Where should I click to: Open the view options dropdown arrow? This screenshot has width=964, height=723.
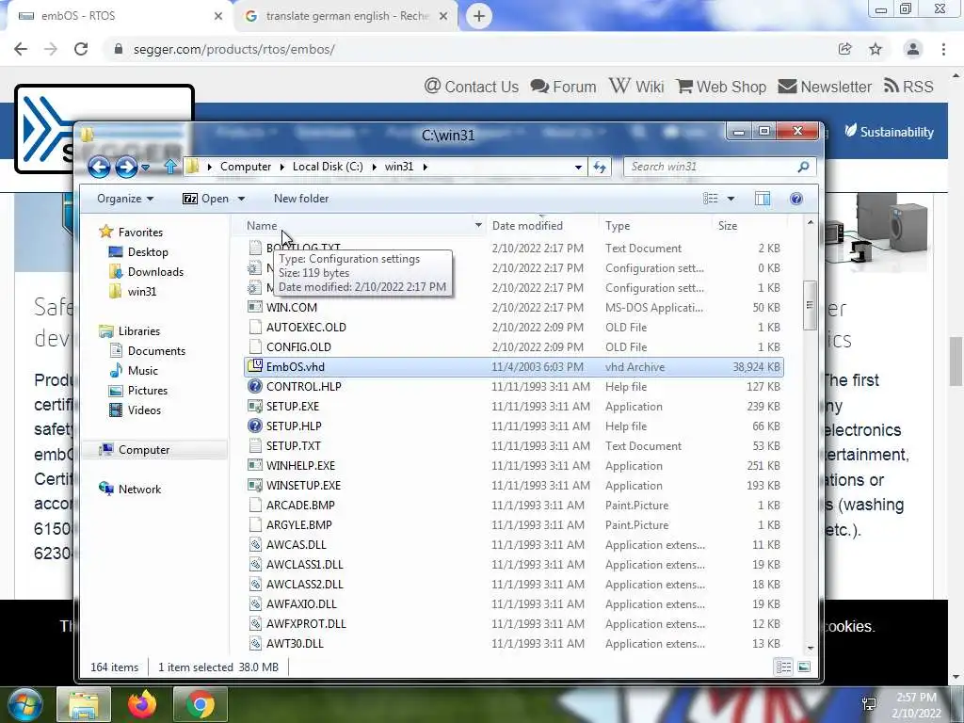[731, 199]
